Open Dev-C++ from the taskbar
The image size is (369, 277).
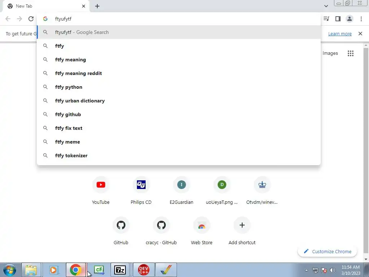point(143,270)
